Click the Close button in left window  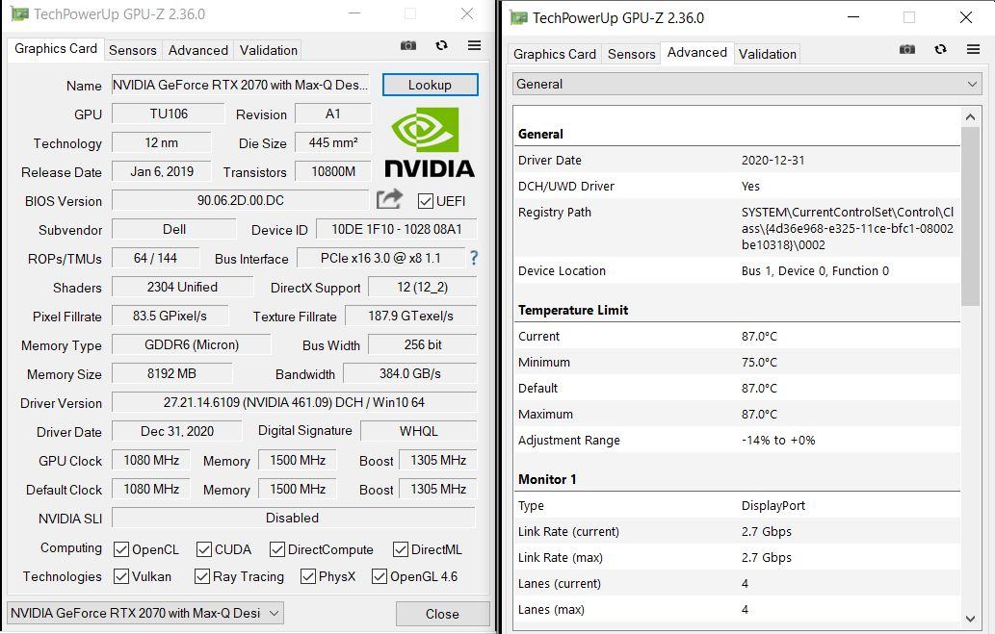pos(442,614)
